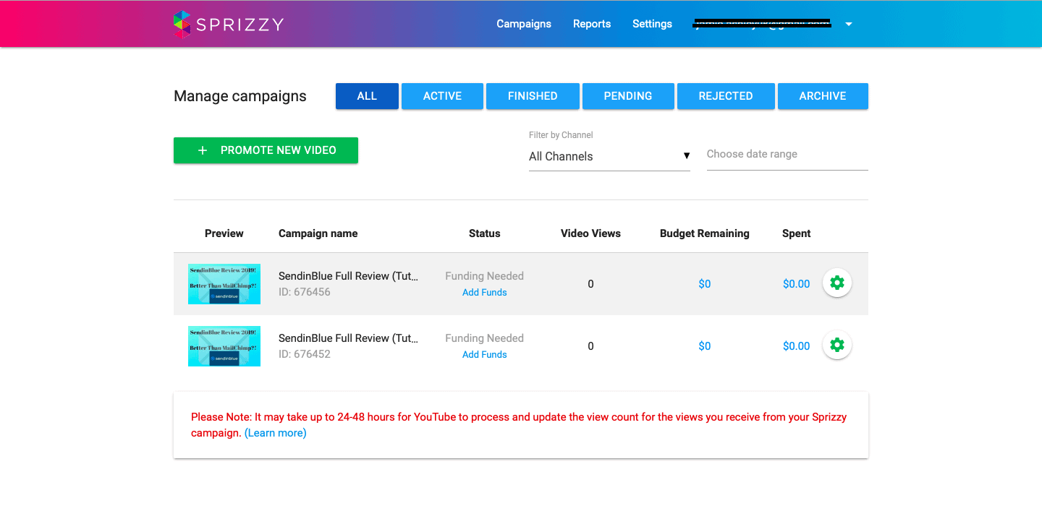Select the ALL campaigns tab
Viewport: 1042px width, 511px height.
[367, 96]
